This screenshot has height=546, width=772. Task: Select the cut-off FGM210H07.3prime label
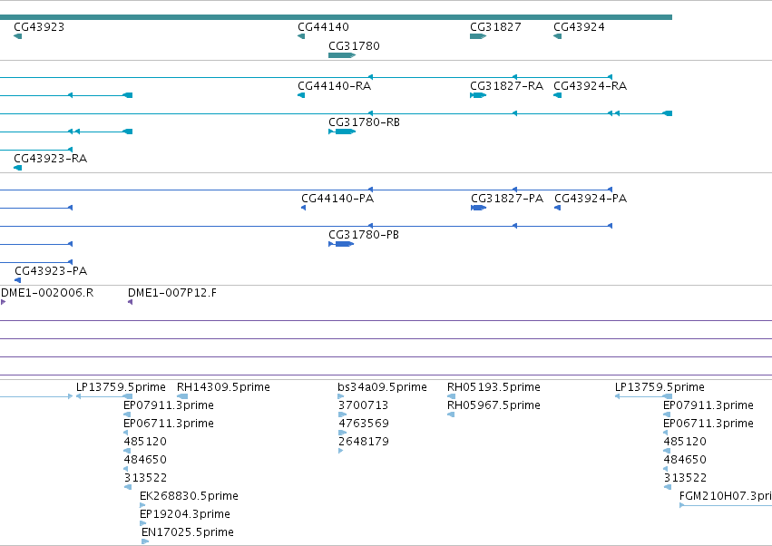click(725, 496)
